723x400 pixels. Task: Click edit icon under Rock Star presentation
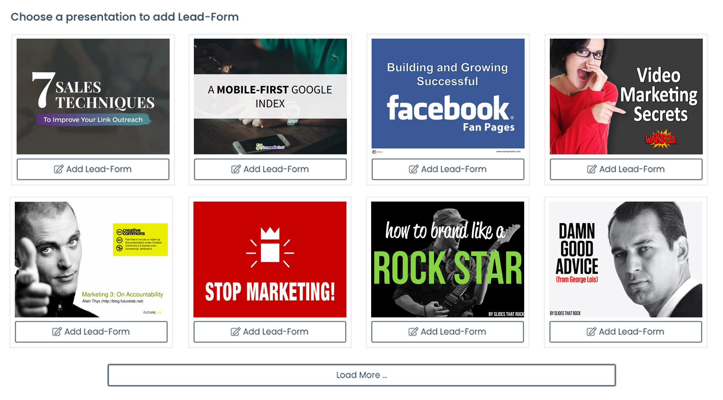point(413,332)
